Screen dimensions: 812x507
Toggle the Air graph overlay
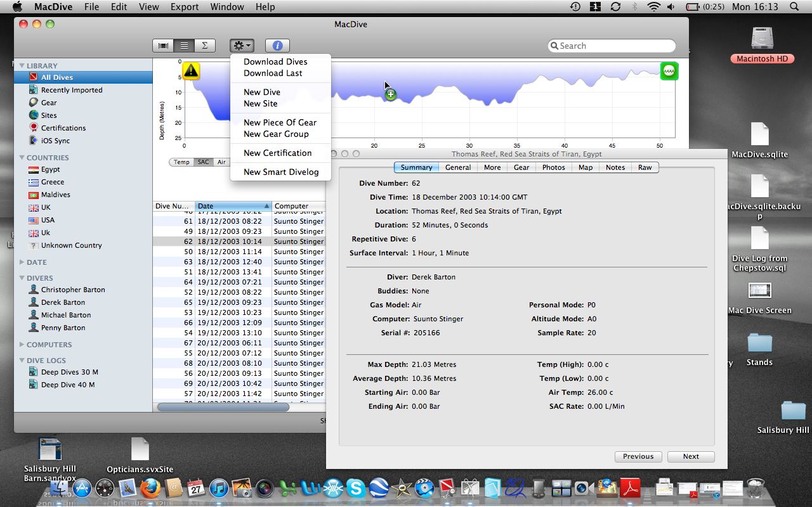coord(221,162)
